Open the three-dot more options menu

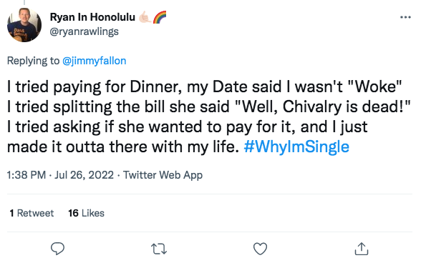(x=405, y=17)
